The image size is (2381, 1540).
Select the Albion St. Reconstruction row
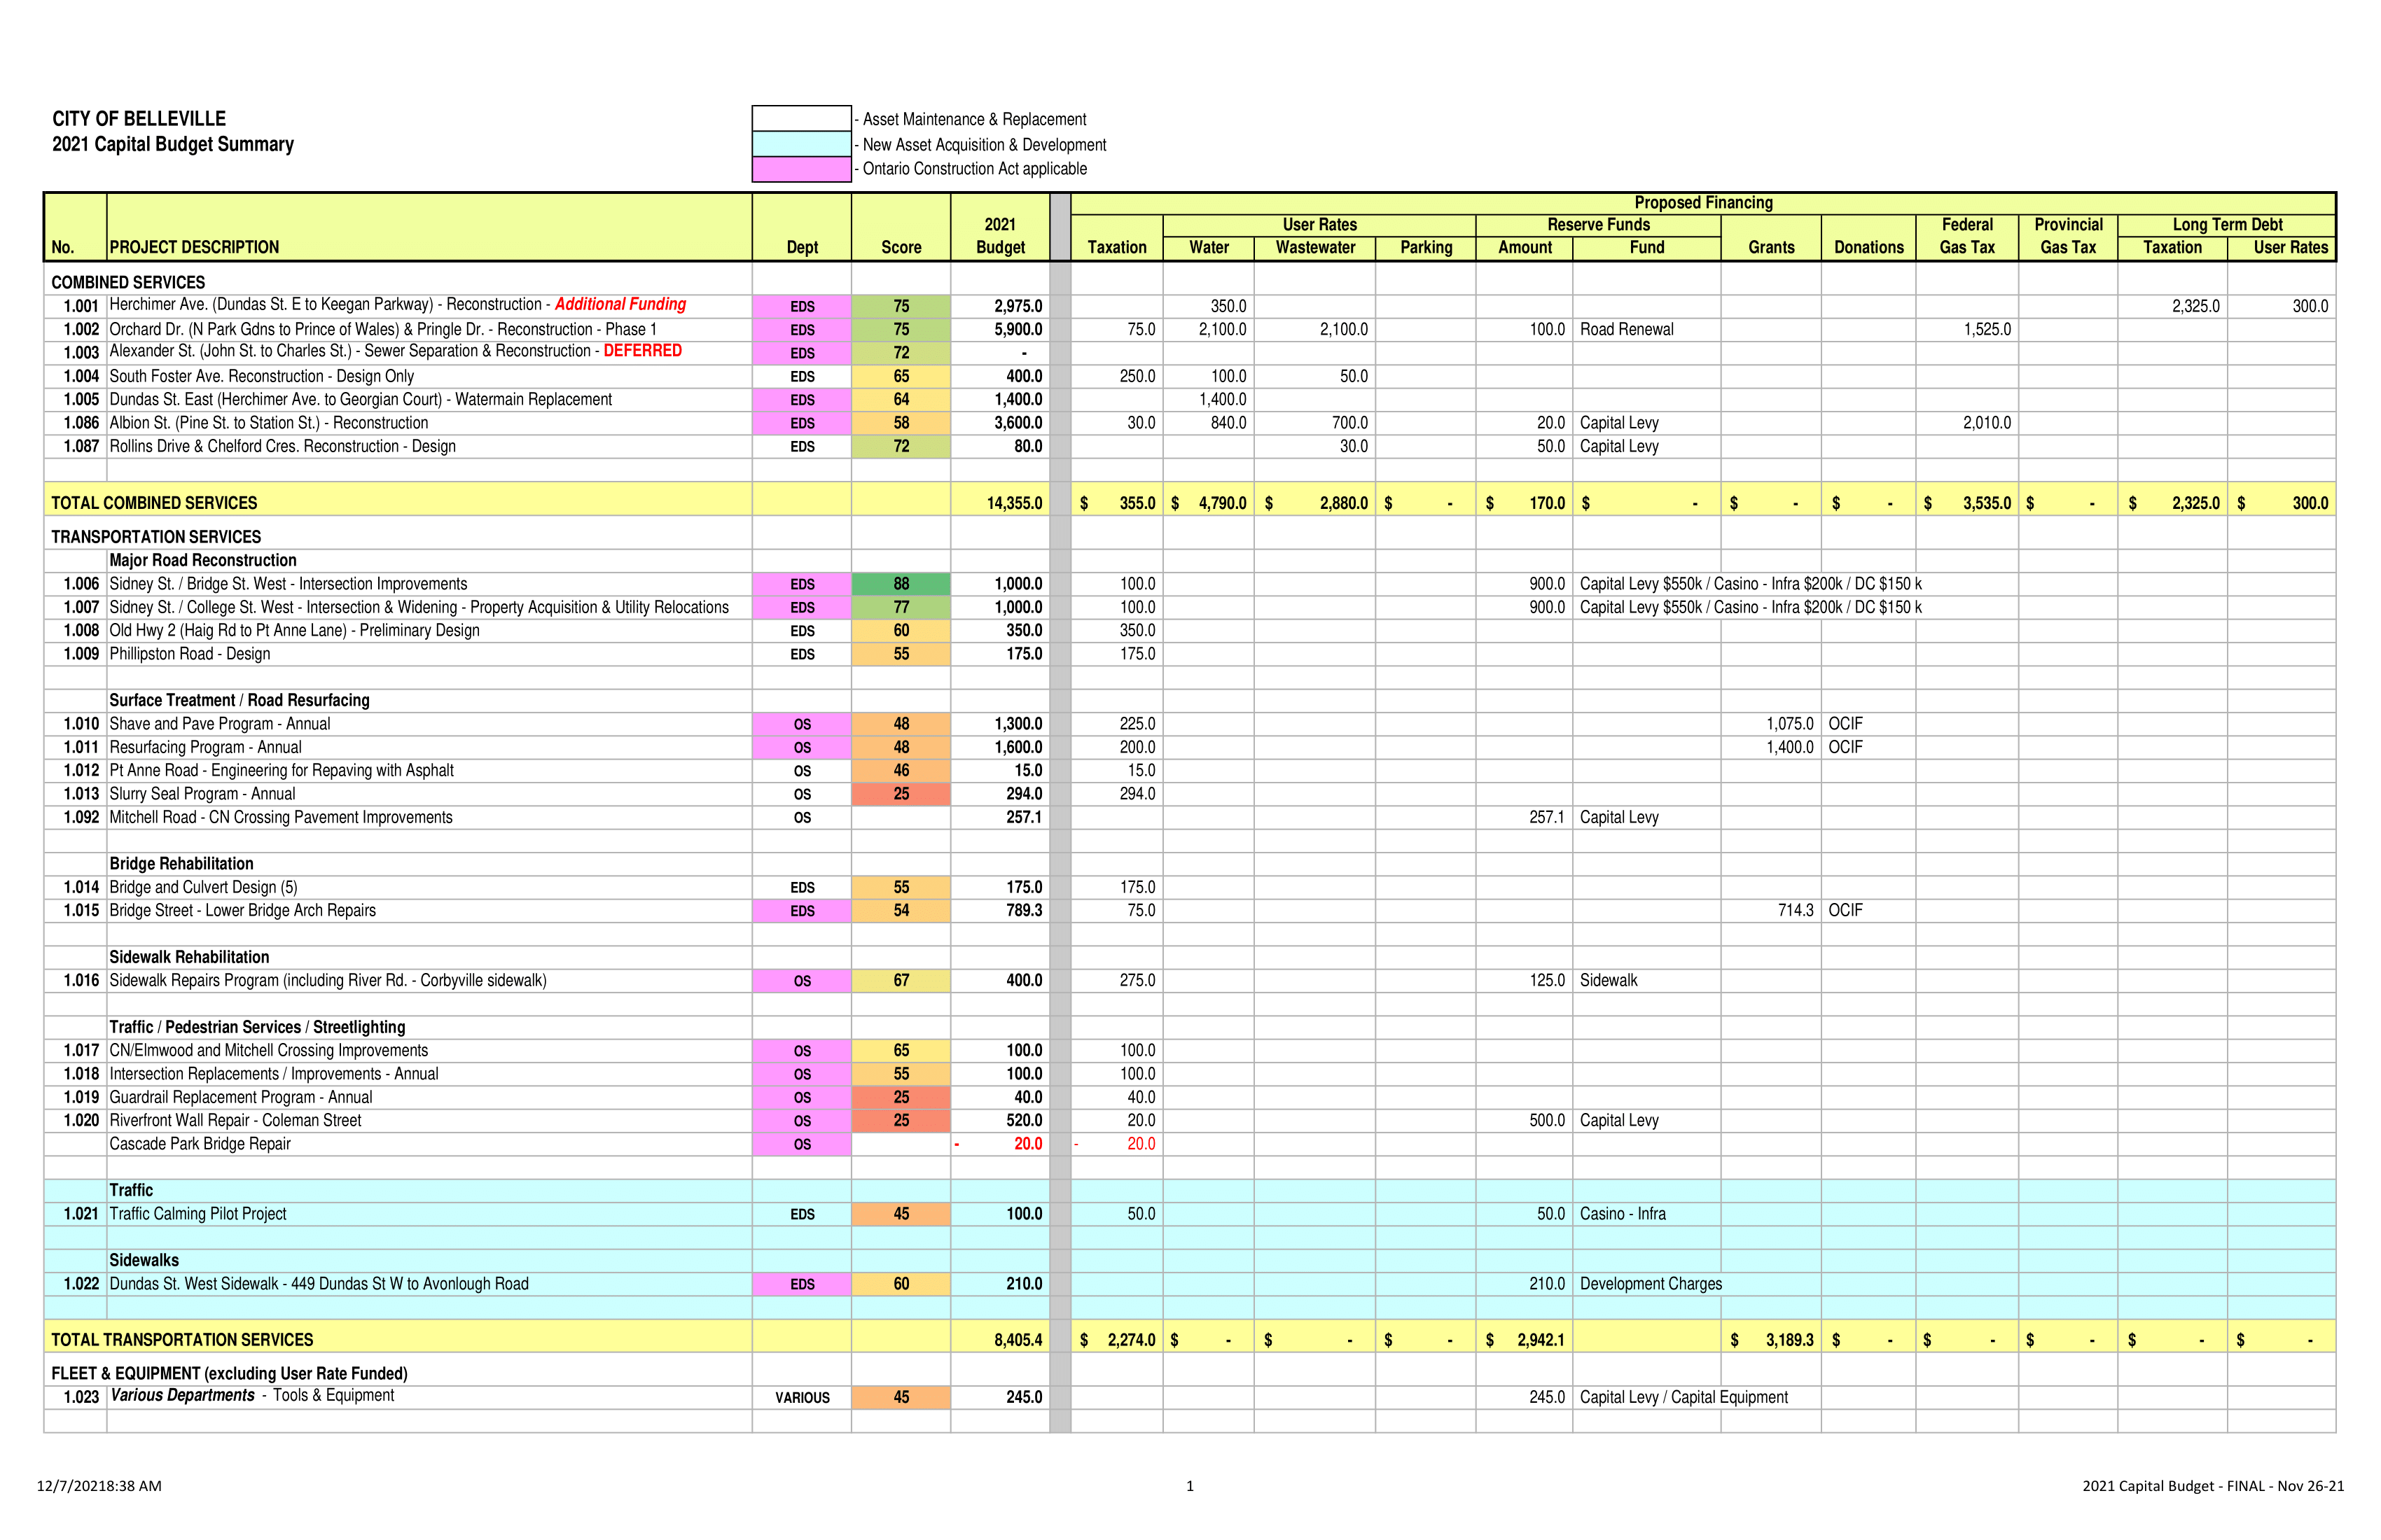[268, 423]
